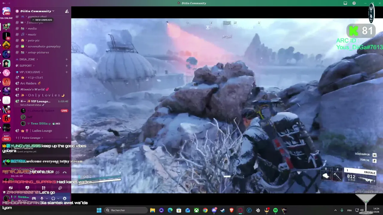Open User Settings gear
The height and width of the screenshot is (215, 383).
point(65,198)
